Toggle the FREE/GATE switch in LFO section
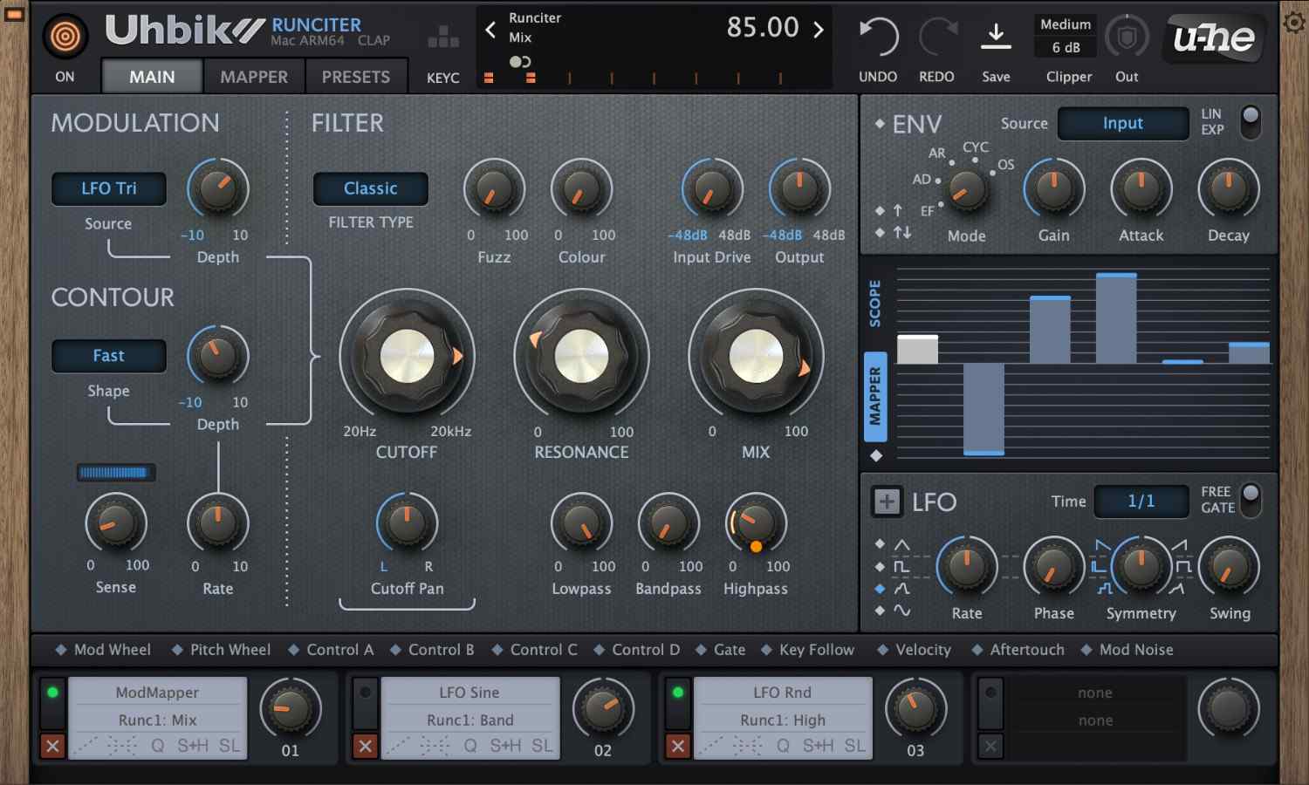The height and width of the screenshot is (785, 1309). pos(1250,502)
